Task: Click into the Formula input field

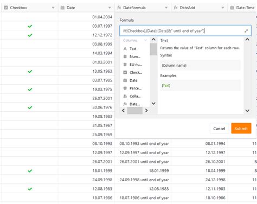Action: point(185,31)
